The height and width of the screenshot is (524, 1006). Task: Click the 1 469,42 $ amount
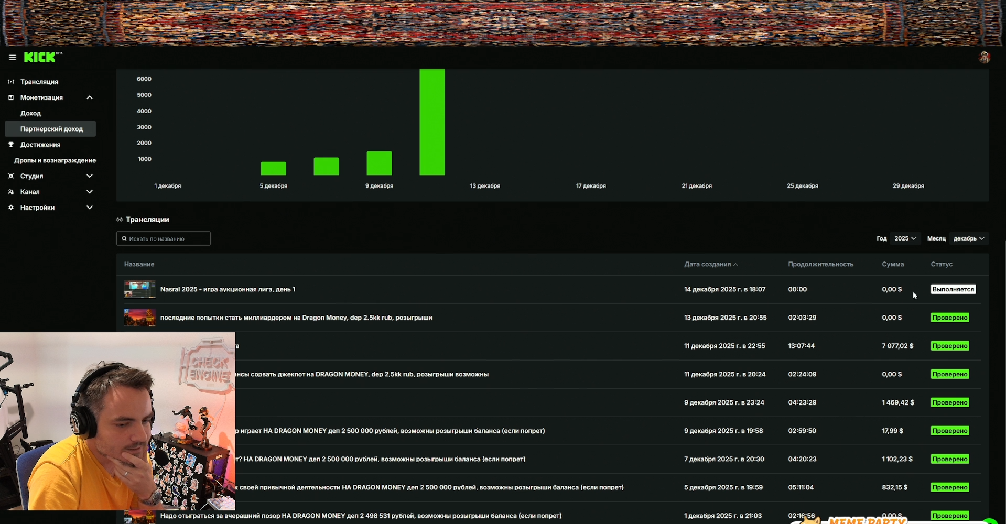pos(897,402)
